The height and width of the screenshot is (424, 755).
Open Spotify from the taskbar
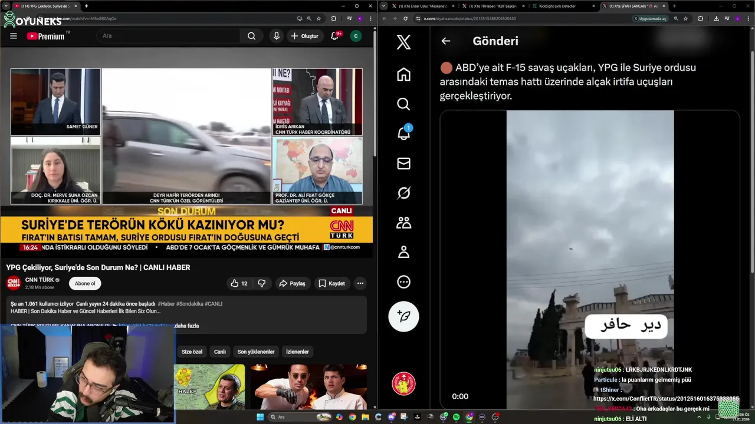(x=457, y=417)
